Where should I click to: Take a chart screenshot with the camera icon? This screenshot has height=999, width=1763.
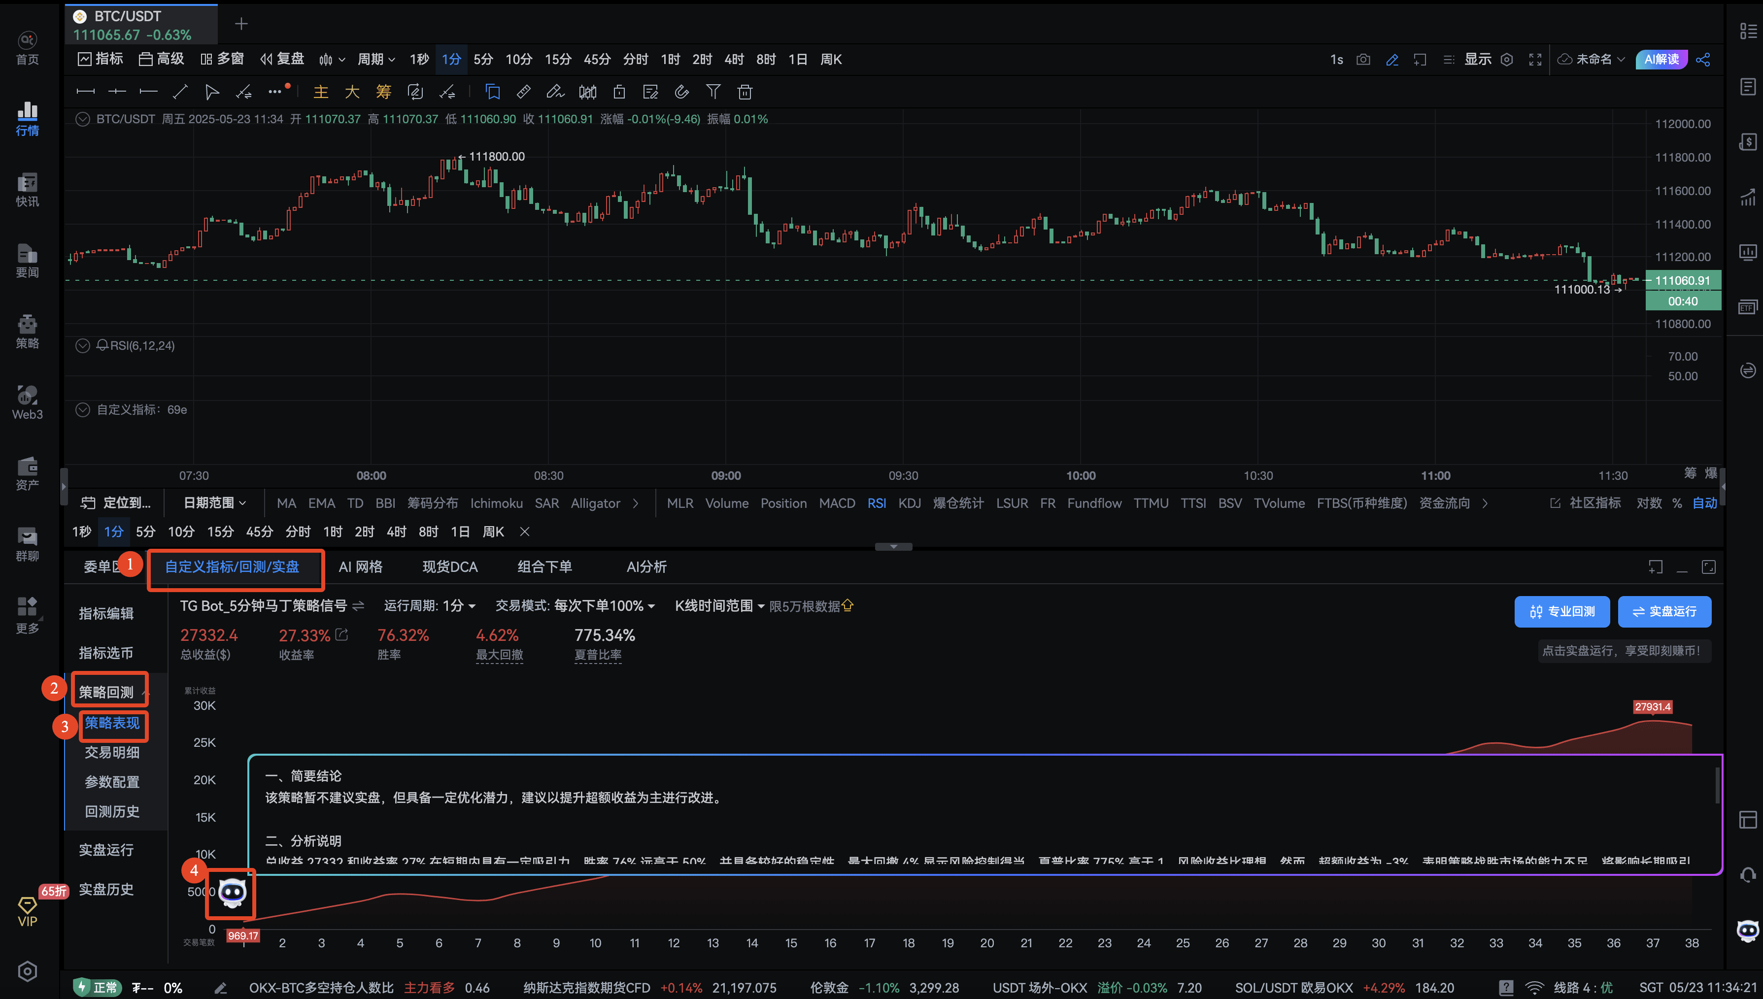(x=1363, y=60)
